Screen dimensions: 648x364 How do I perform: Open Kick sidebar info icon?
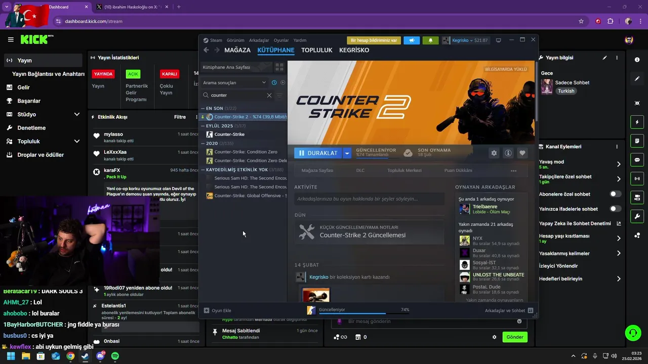tap(637, 60)
